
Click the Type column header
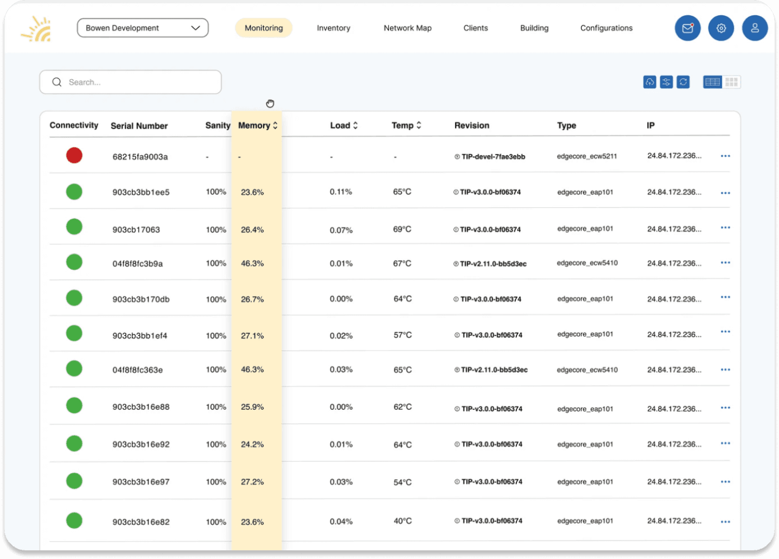point(566,125)
